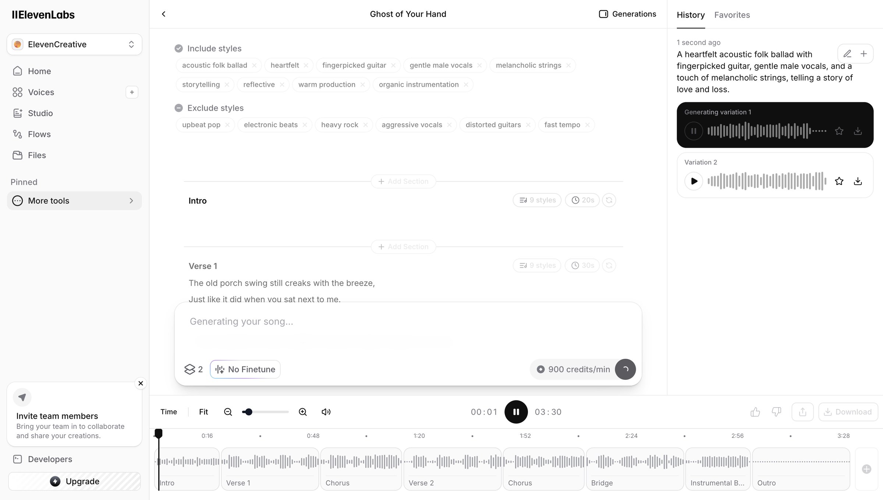
Task: Pause the main song playback
Action: (516, 412)
